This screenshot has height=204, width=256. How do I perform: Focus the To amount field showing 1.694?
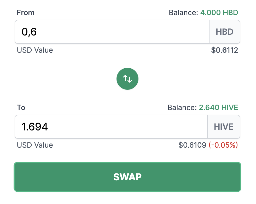[111, 127]
